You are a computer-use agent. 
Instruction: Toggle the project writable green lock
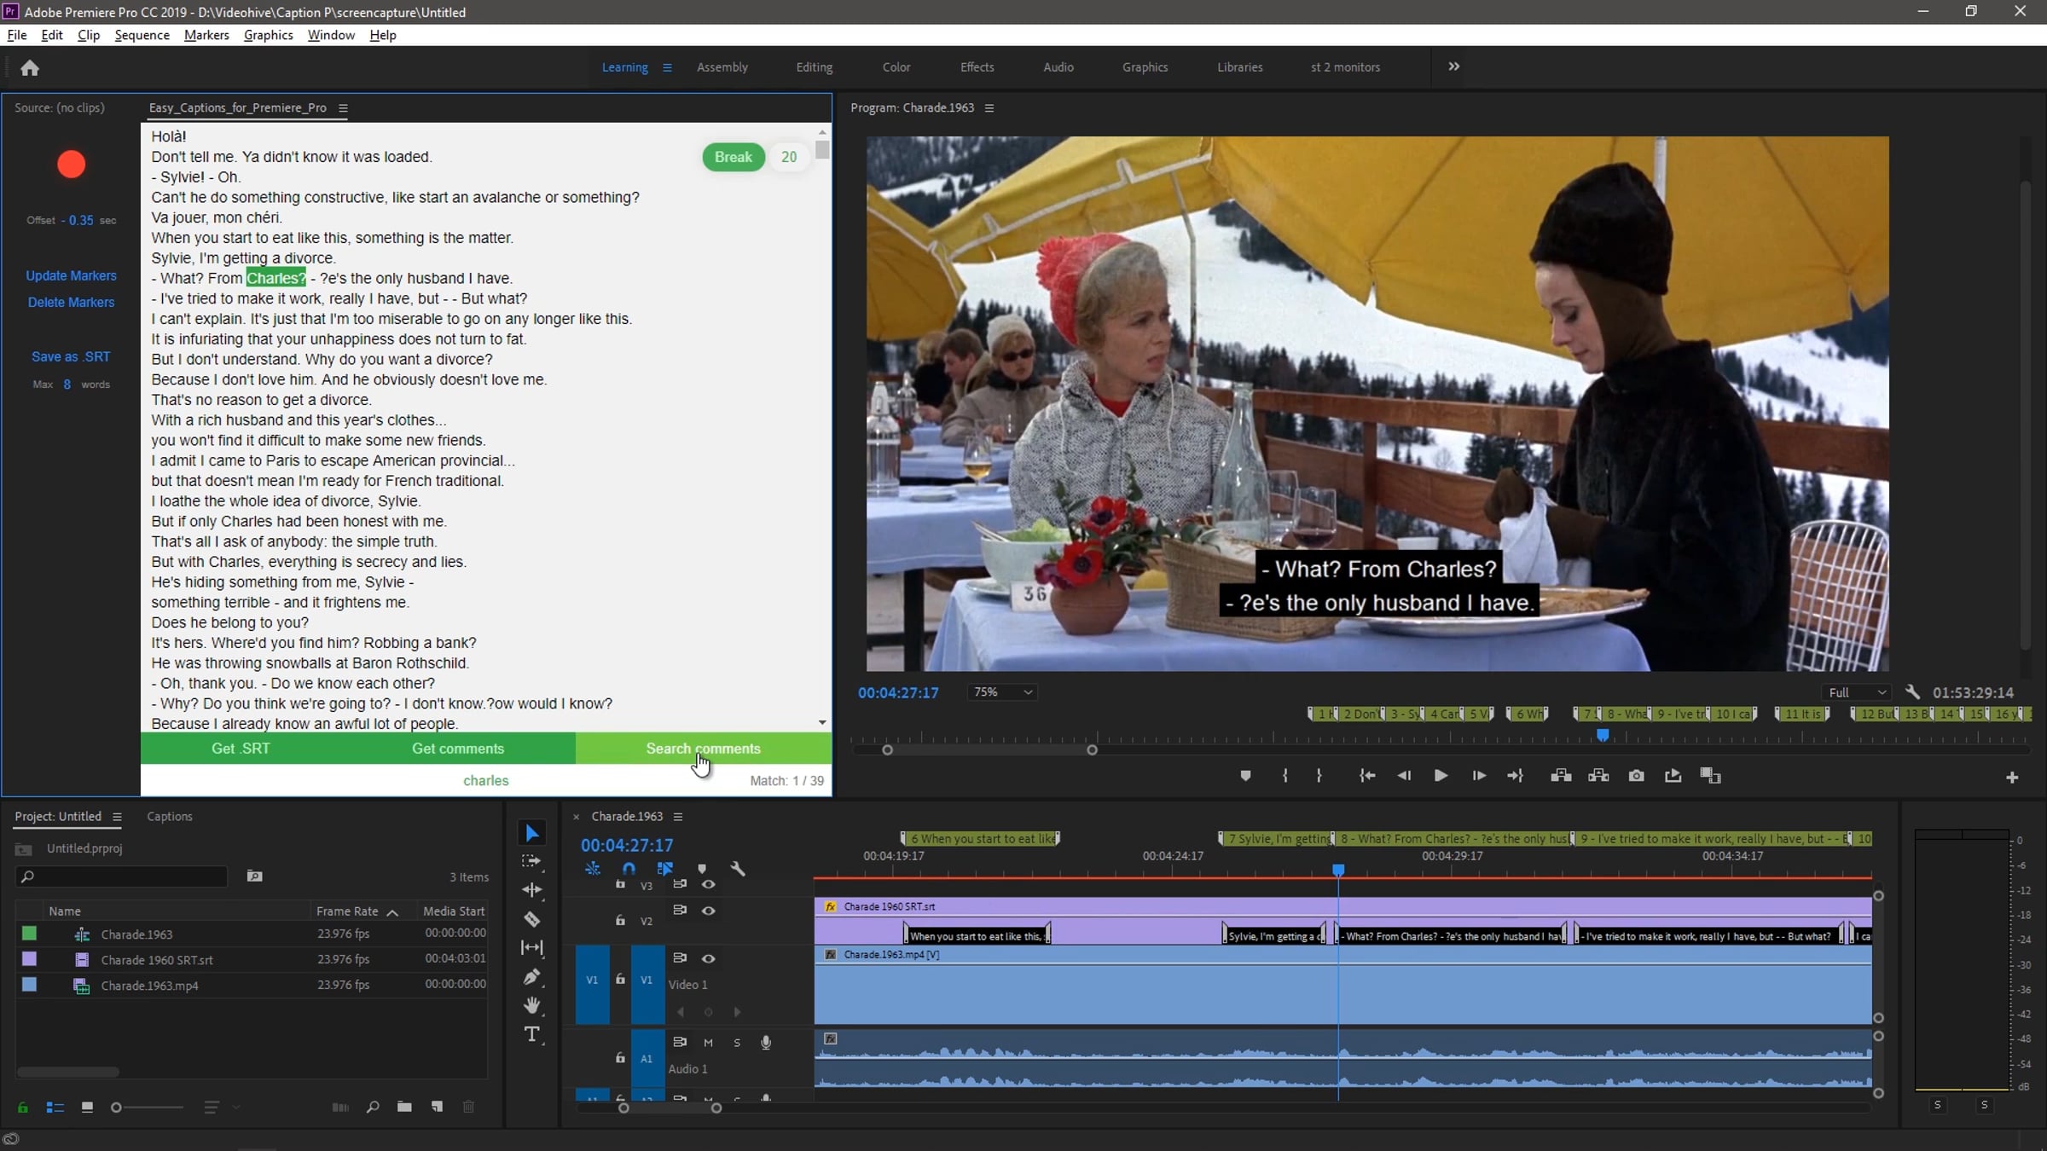pyautogui.click(x=23, y=1107)
